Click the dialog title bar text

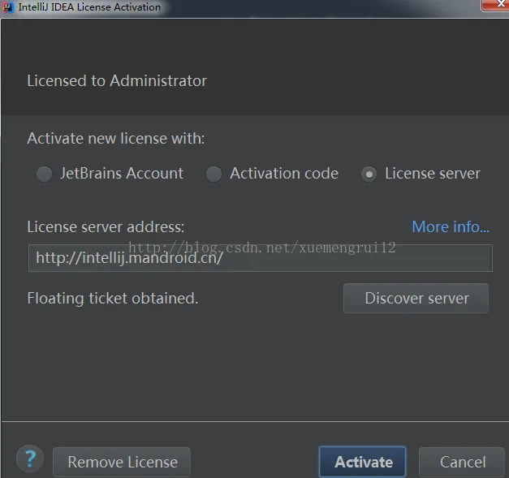pos(89,6)
